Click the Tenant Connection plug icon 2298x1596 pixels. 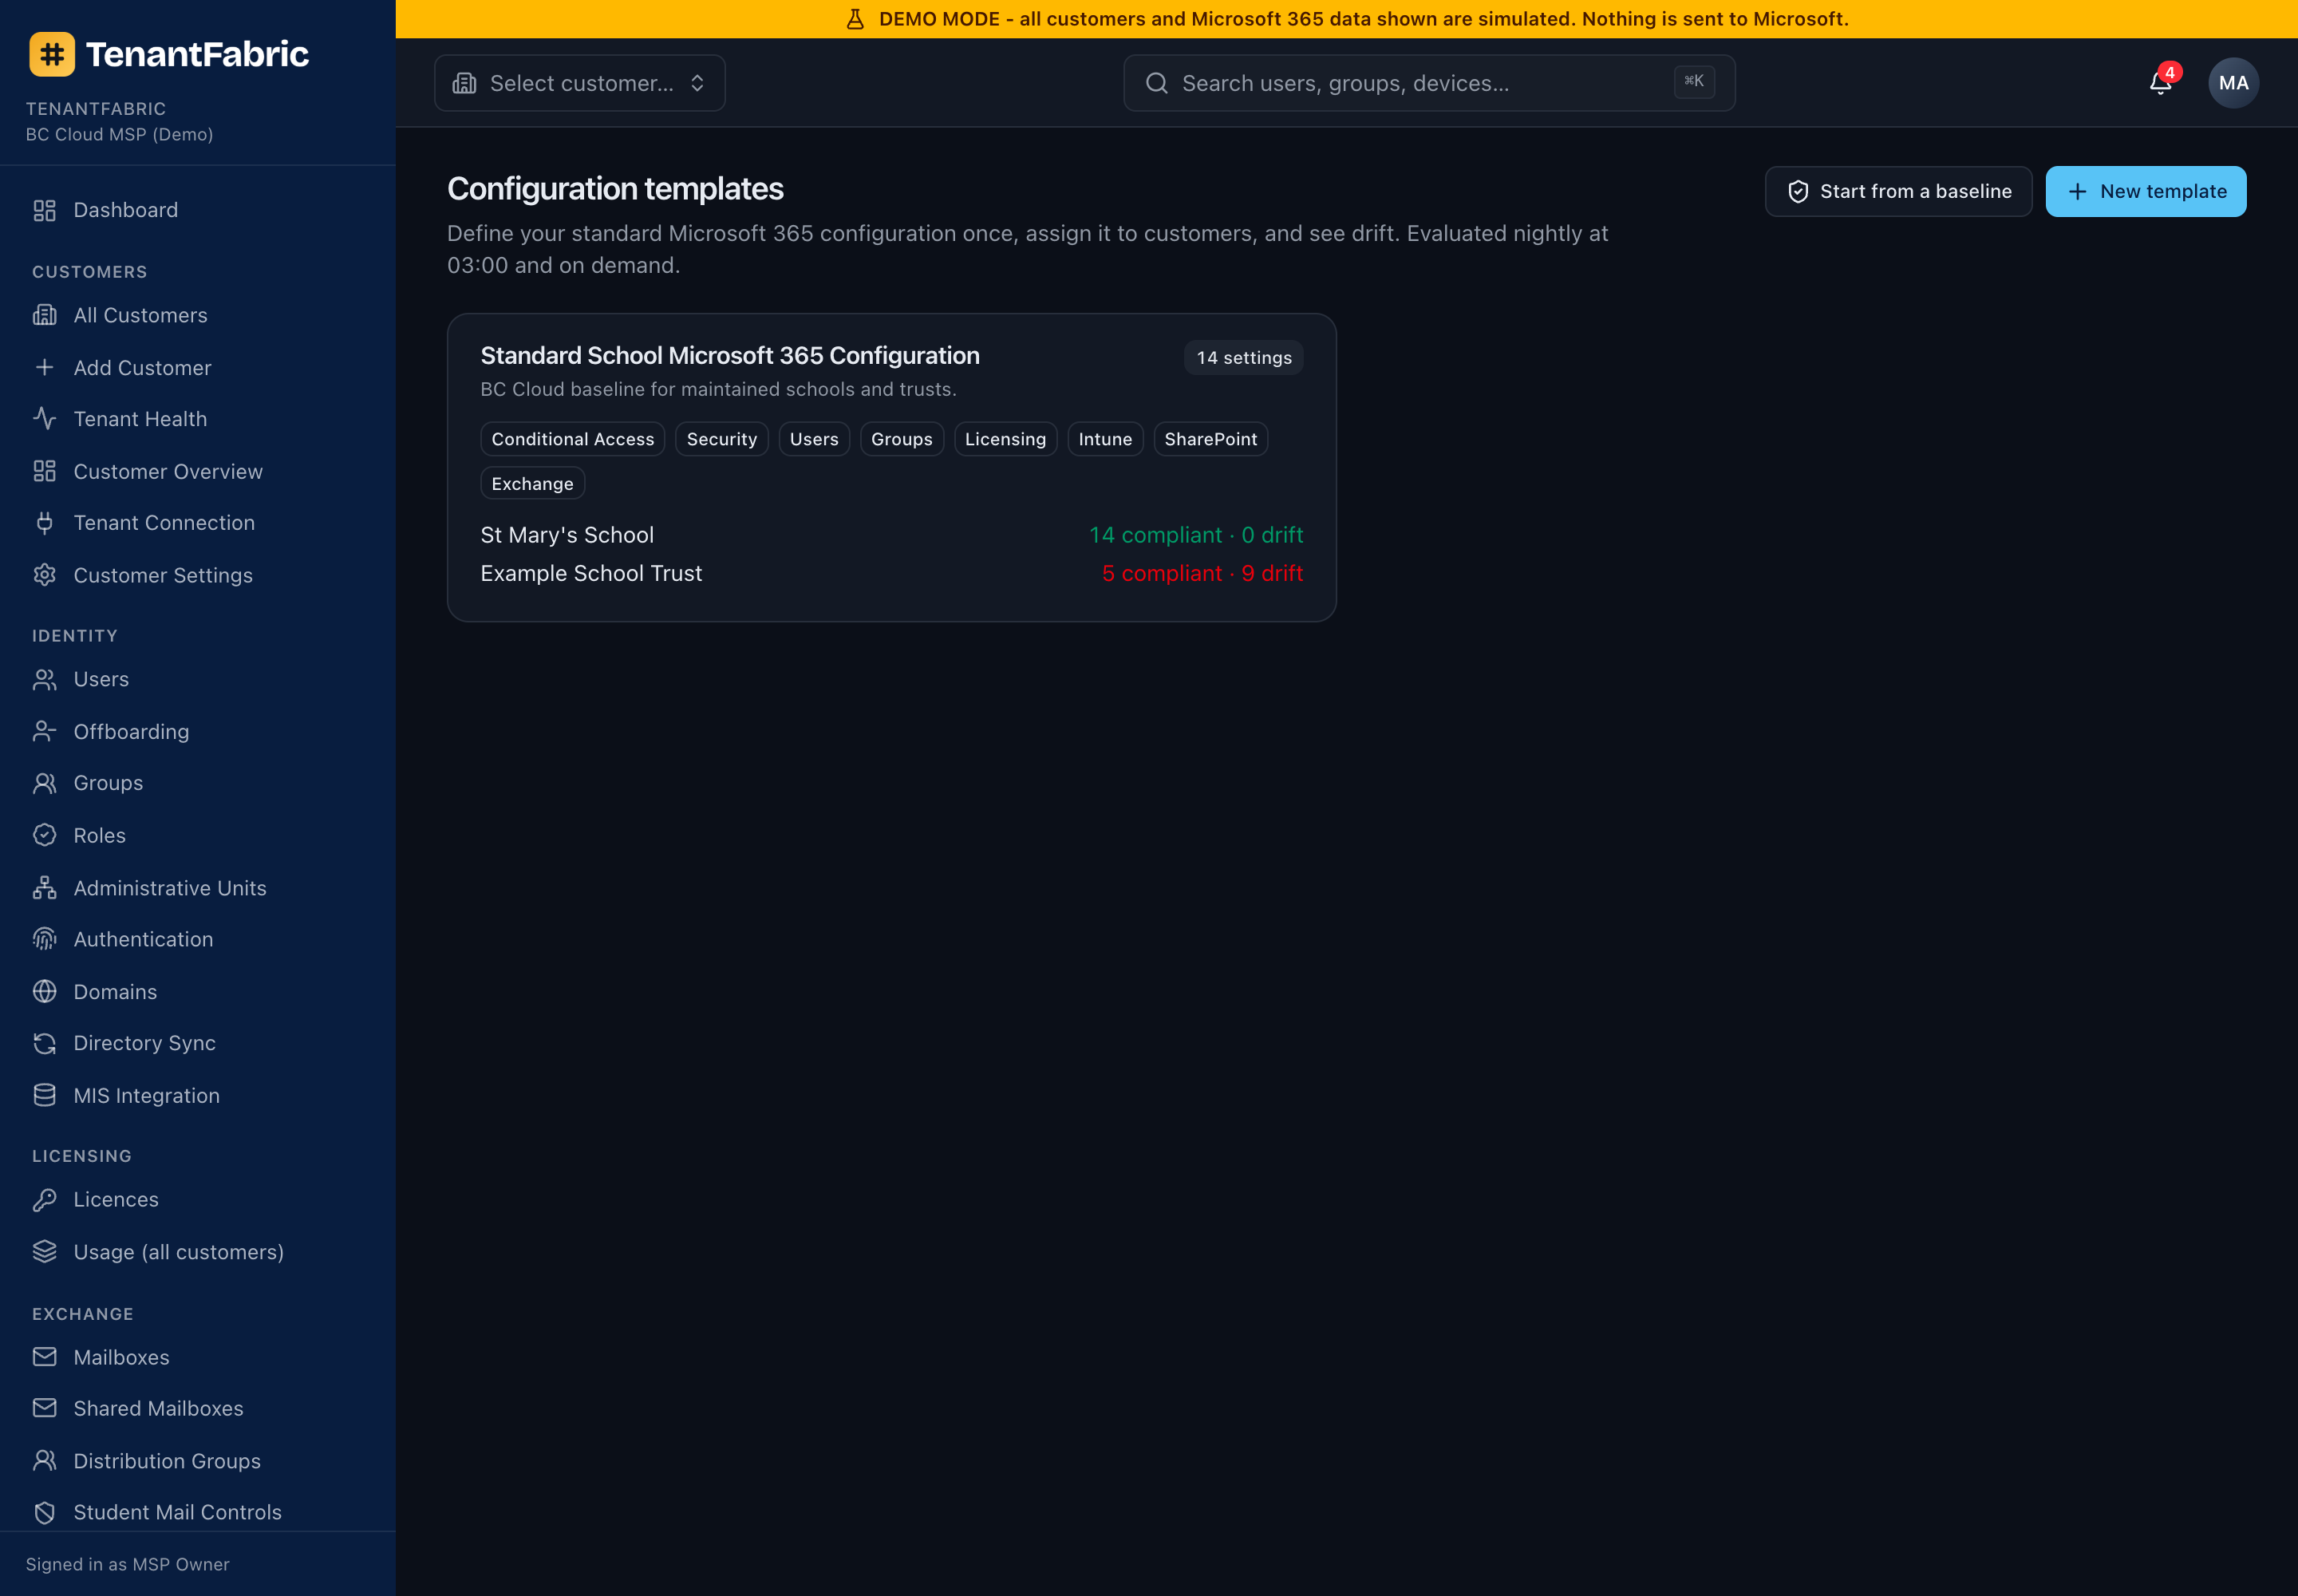click(x=44, y=523)
